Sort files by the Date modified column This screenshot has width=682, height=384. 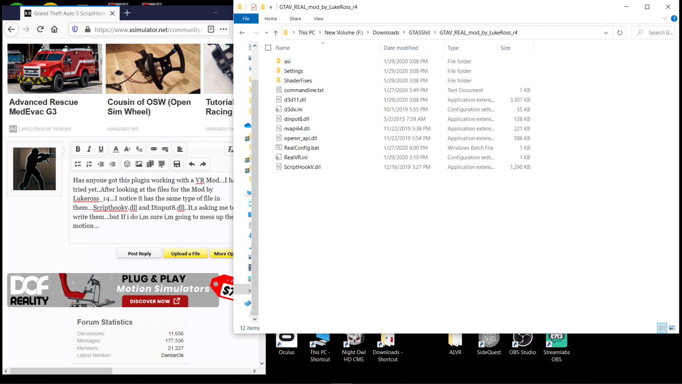(401, 48)
